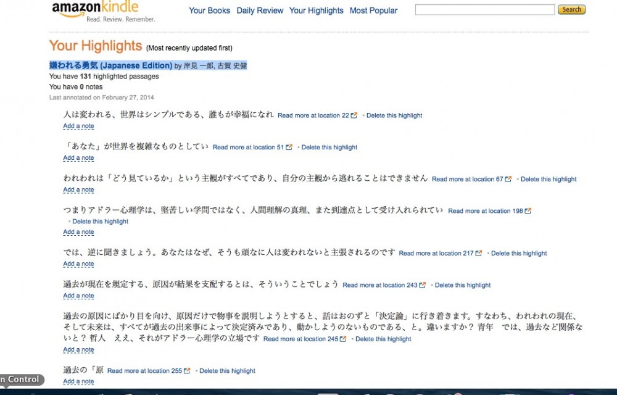Delete the highlight at location 255

point(228,371)
